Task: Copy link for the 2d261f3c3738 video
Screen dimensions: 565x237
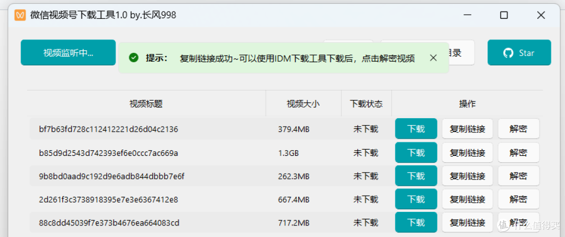Action: [x=467, y=199]
